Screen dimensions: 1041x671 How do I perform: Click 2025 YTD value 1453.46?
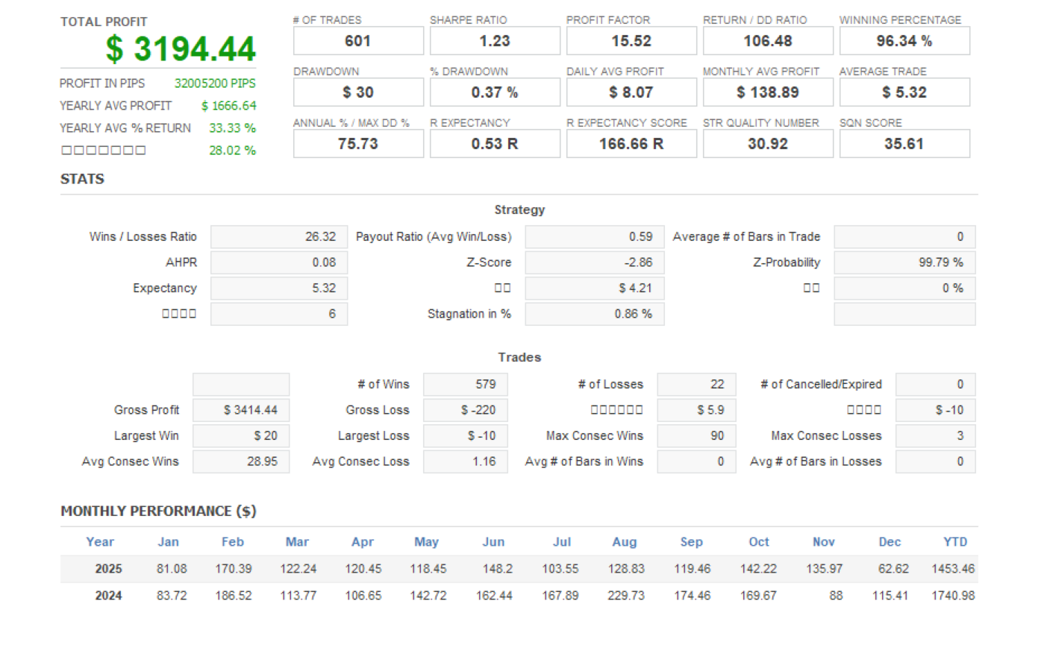tap(953, 569)
